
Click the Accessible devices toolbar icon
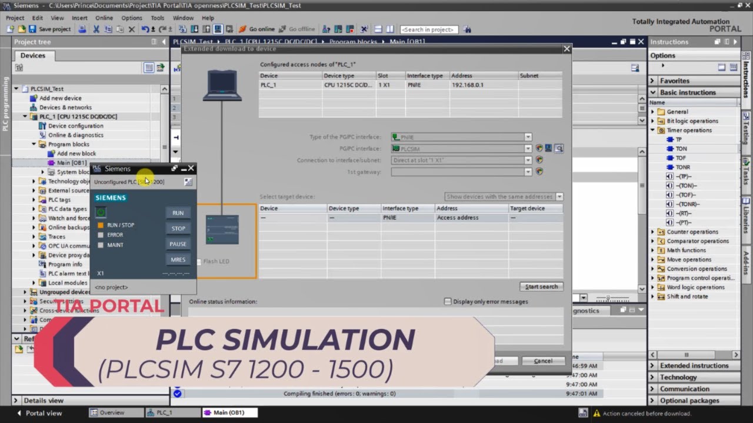(x=326, y=29)
